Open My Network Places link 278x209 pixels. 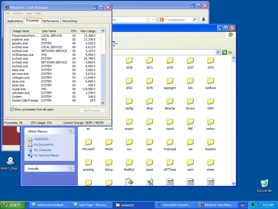pyautogui.click(x=46, y=155)
